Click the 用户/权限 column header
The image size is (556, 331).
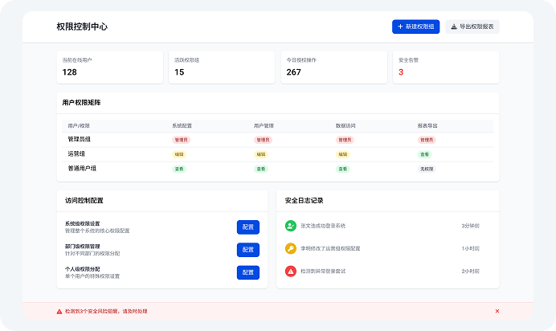[79, 126]
